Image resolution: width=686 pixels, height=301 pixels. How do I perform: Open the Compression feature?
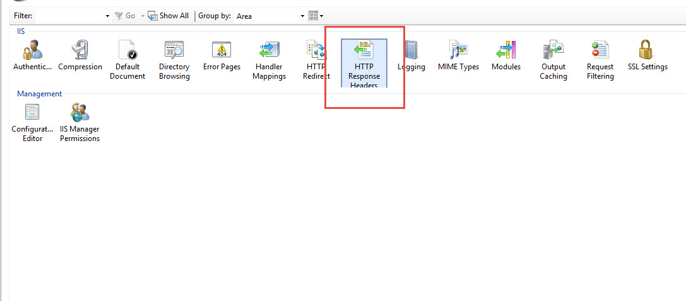pyautogui.click(x=80, y=51)
